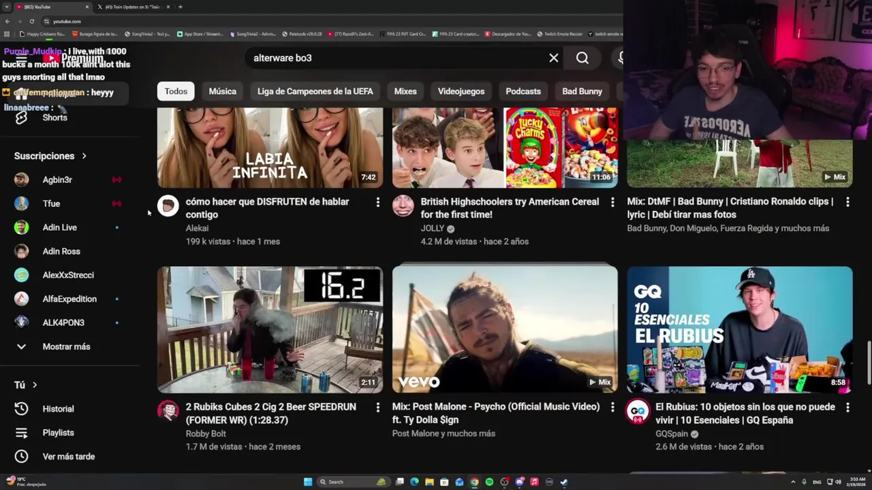Screen dimensions: 872x490
Task: Open the AlfaExpedition subscription
Action: (x=71, y=299)
